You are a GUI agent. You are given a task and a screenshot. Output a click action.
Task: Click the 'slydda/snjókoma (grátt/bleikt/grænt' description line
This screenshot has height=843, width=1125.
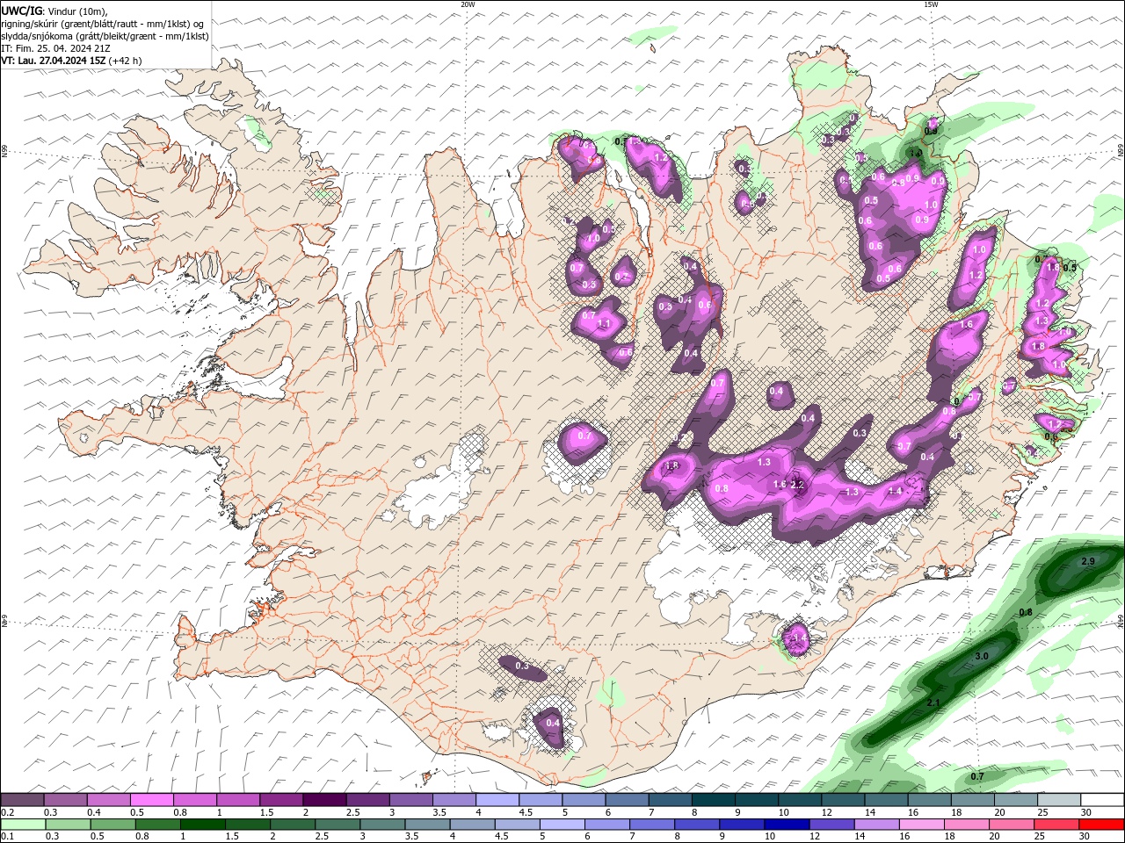(105, 36)
